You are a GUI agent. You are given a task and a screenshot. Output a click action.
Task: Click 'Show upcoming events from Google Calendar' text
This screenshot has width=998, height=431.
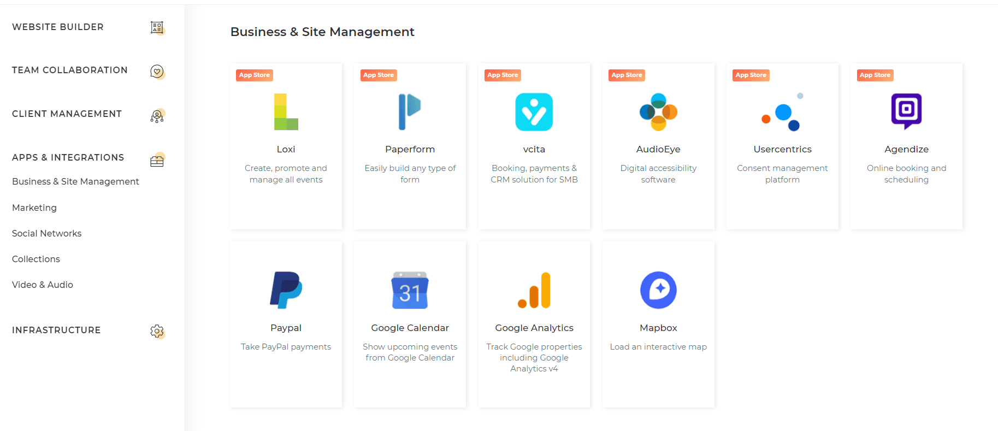tap(410, 352)
